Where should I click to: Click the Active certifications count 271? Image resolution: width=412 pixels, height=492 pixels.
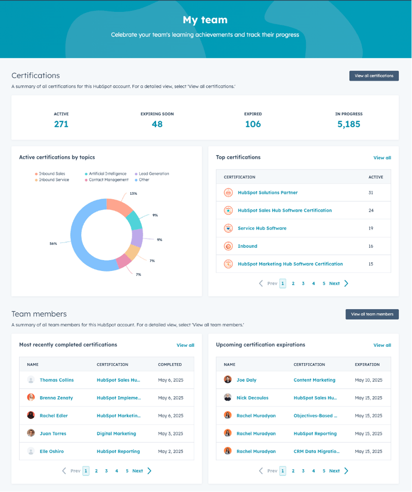coord(61,124)
